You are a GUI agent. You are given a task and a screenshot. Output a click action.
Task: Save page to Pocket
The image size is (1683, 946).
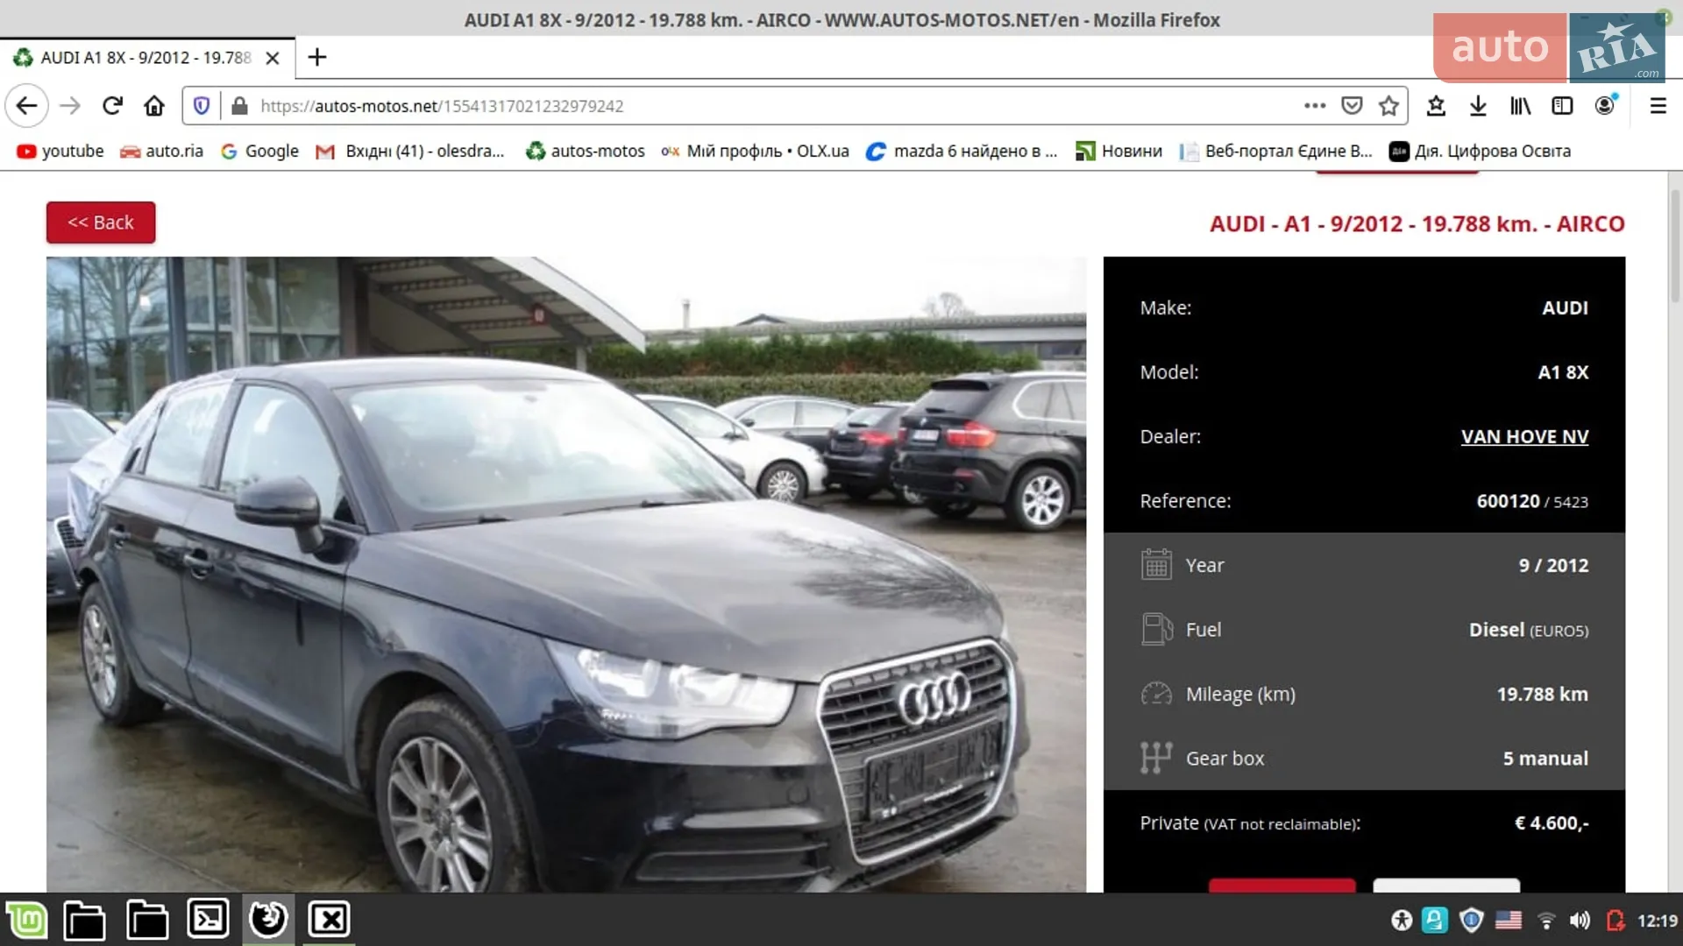pos(1352,106)
